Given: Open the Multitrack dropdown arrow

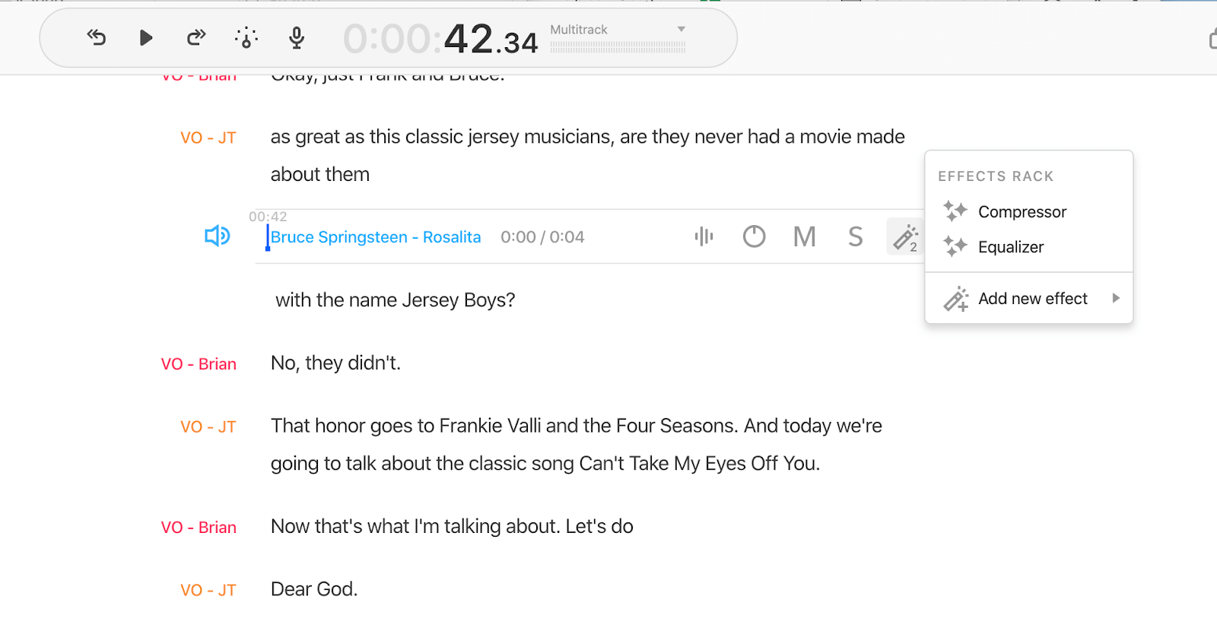Looking at the screenshot, I should tap(681, 30).
